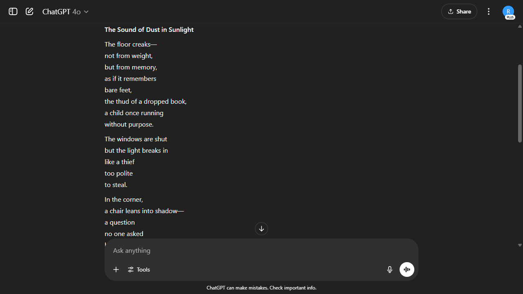
Task: Click the upload icon inside Share
Action: (451, 11)
